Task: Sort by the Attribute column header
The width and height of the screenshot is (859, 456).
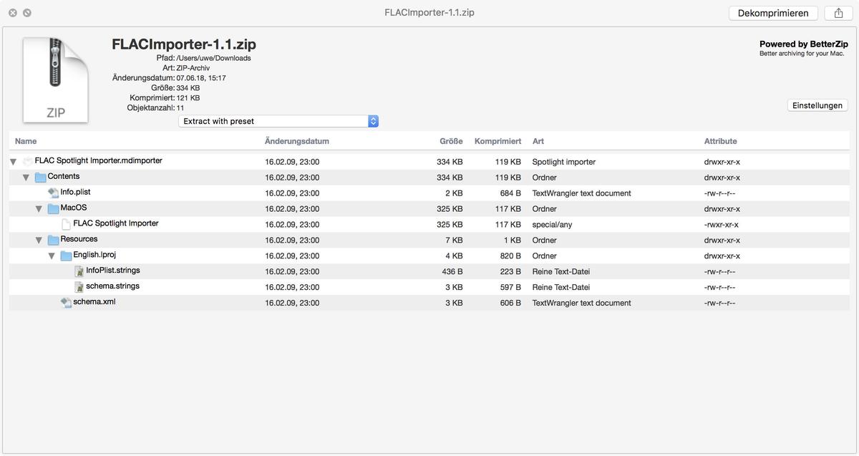Action: [x=720, y=141]
